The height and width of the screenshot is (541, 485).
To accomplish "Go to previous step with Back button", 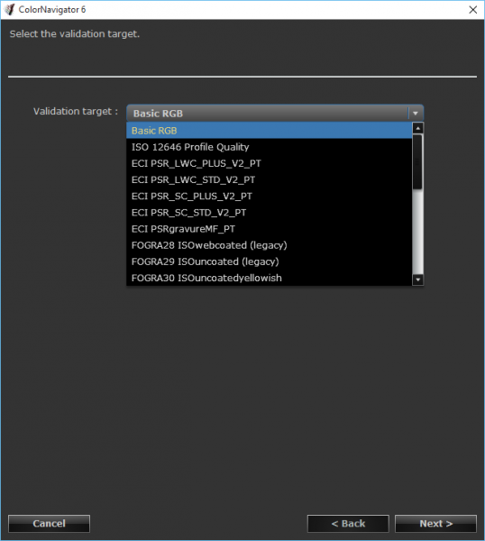I will point(348,523).
